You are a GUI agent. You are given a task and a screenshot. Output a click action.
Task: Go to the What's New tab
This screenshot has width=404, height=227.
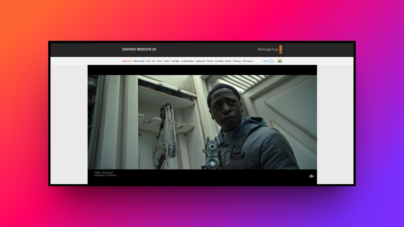click(139, 61)
